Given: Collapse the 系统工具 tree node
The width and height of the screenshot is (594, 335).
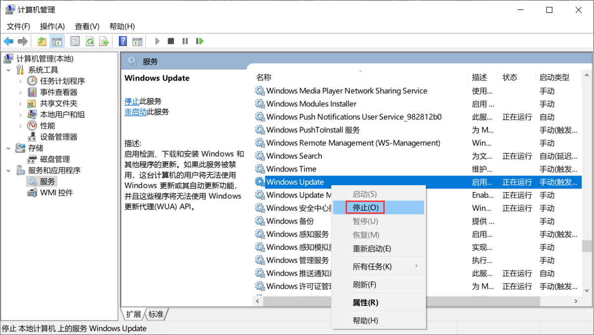Looking at the screenshot, I should point(8,70).
